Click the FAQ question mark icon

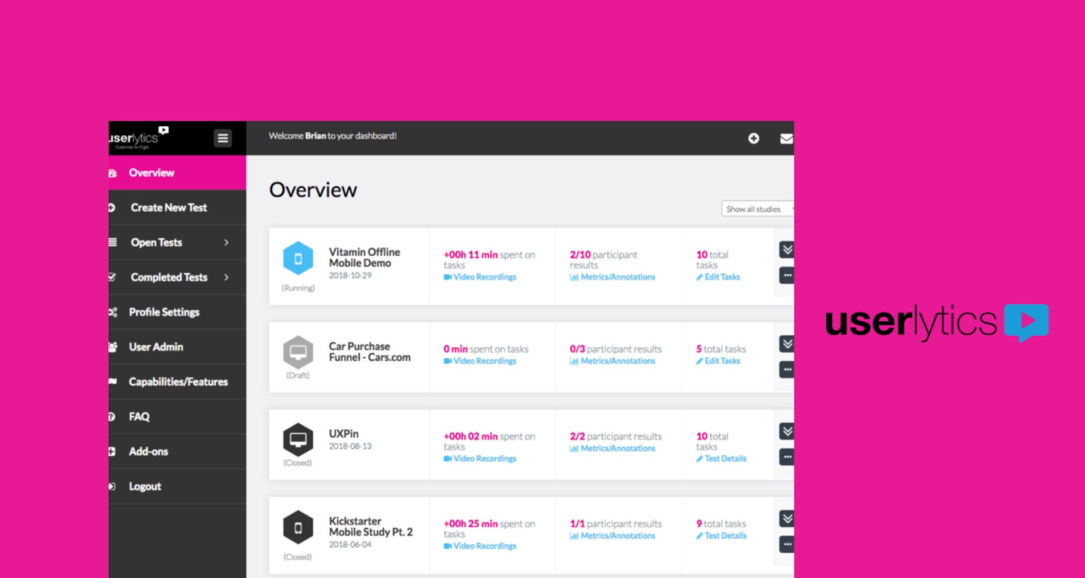(x=112, y=416)
